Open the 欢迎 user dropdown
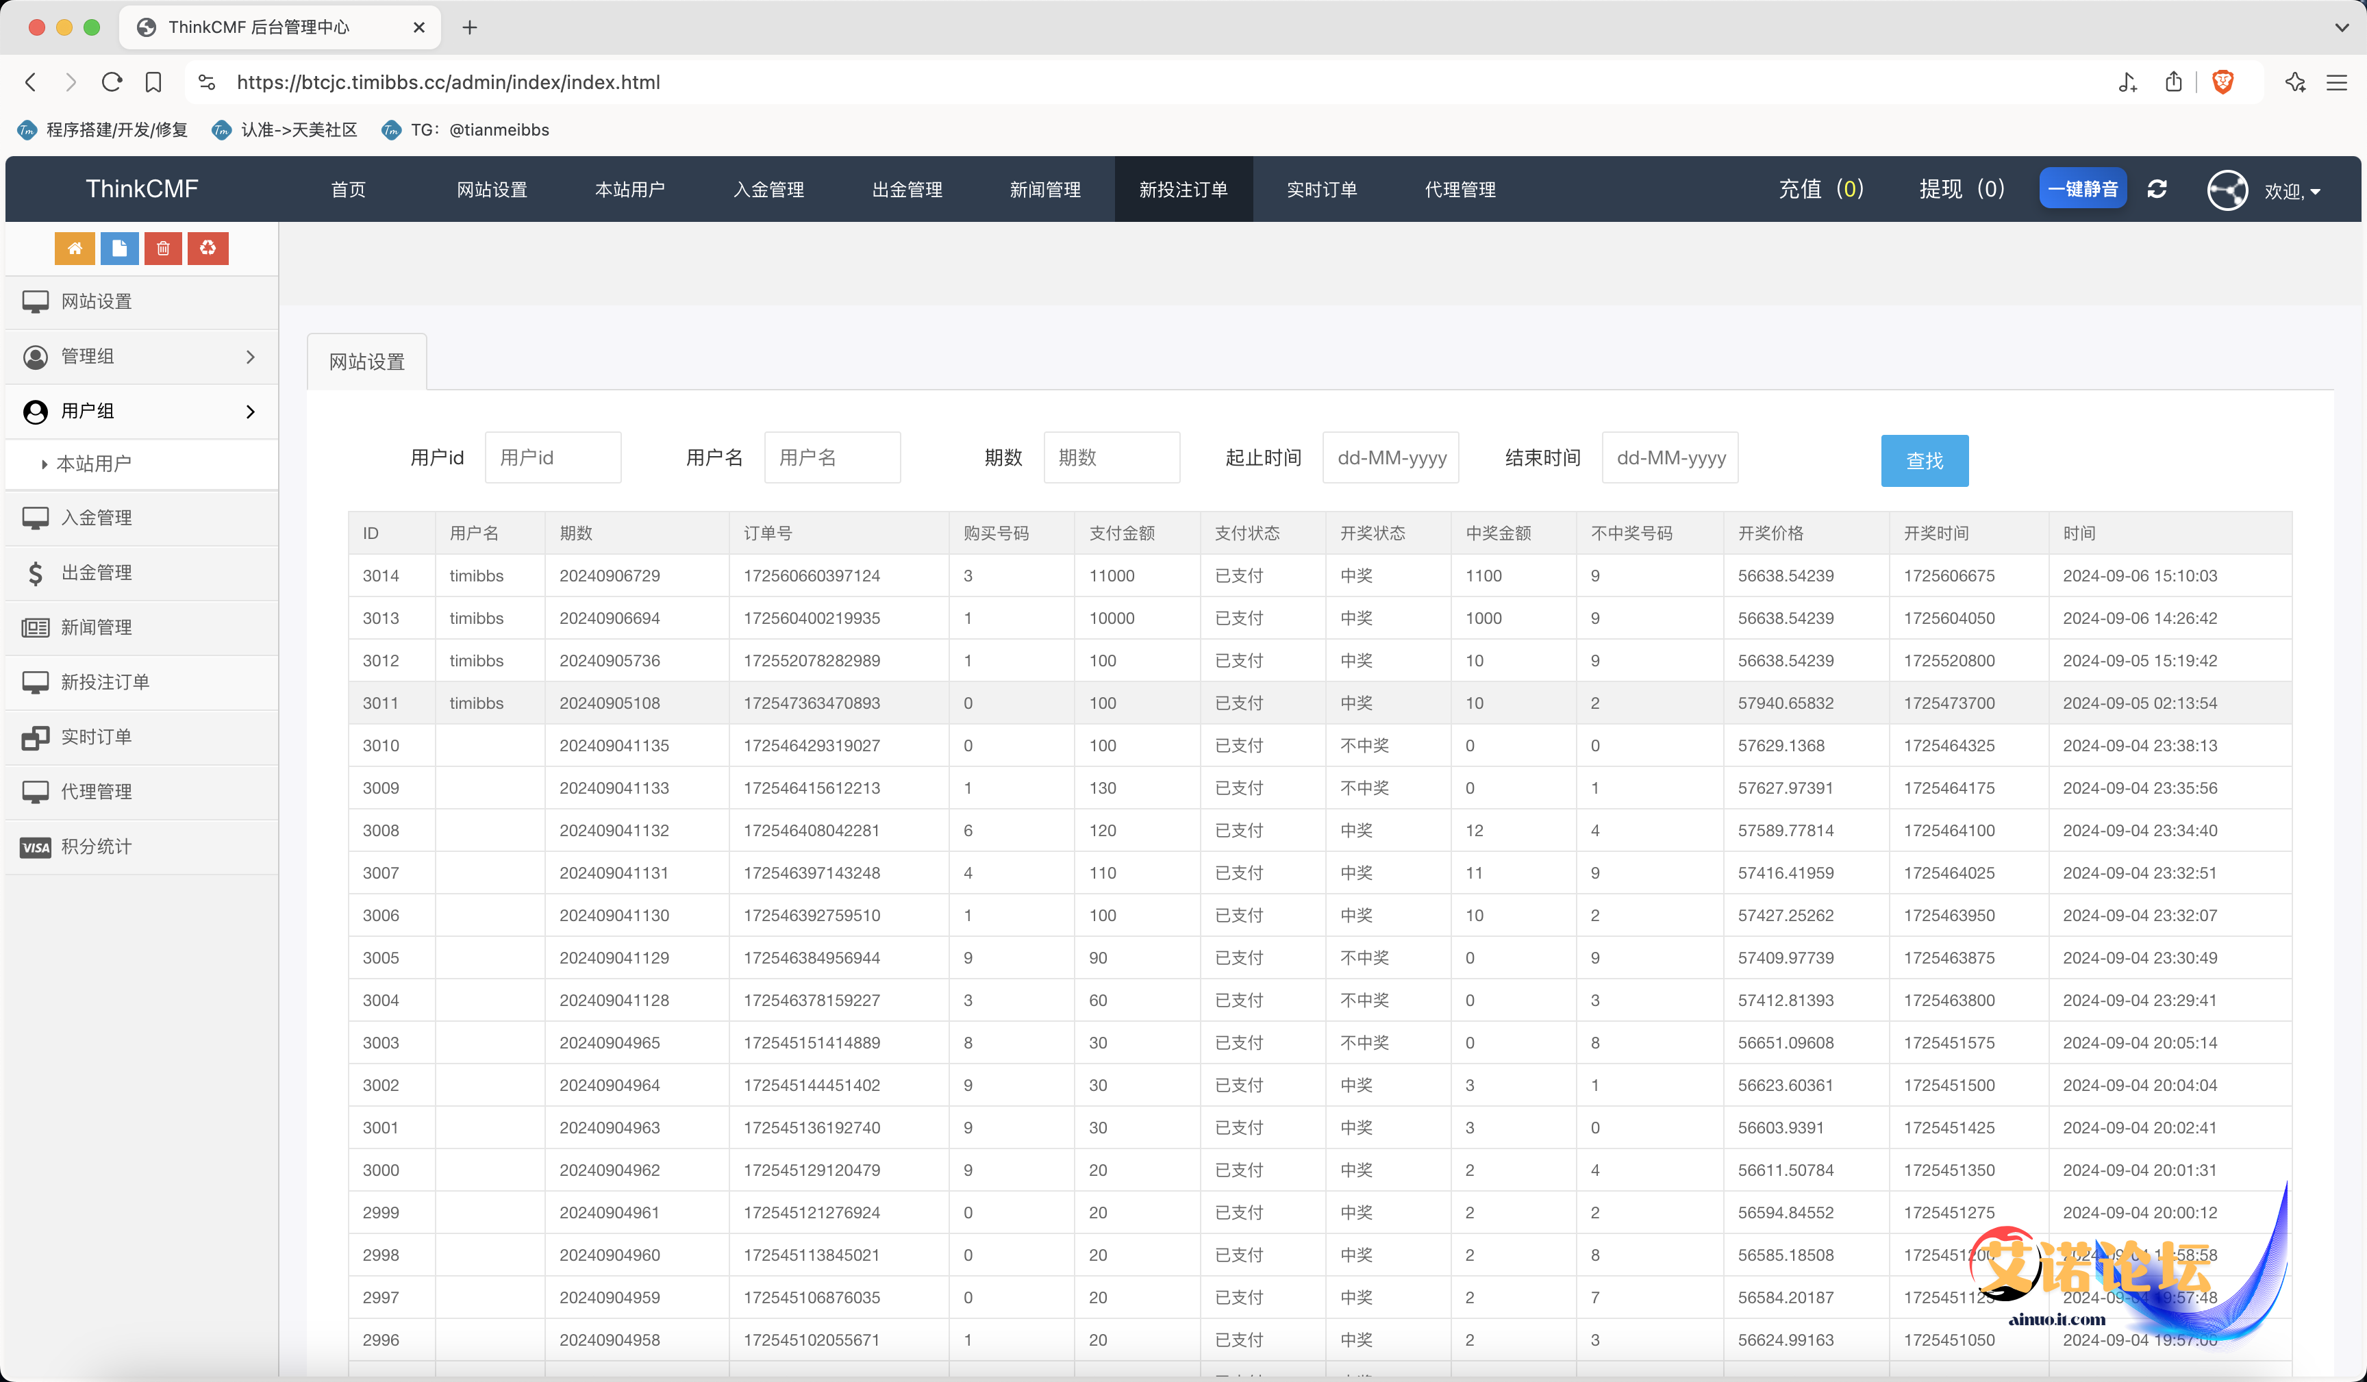The width and height of the screenshot is (2367, 1382). coord(2293,190)
